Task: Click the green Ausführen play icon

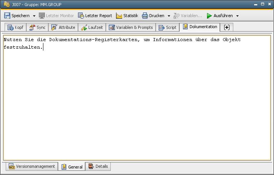Action: pos(209,16)
